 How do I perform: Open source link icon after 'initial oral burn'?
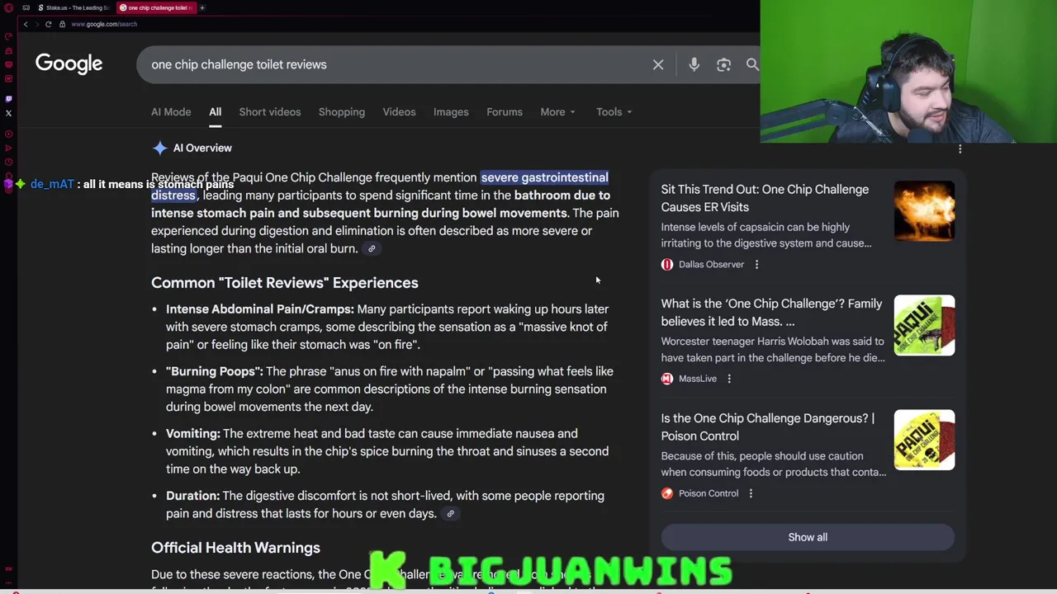pos(372,249)
